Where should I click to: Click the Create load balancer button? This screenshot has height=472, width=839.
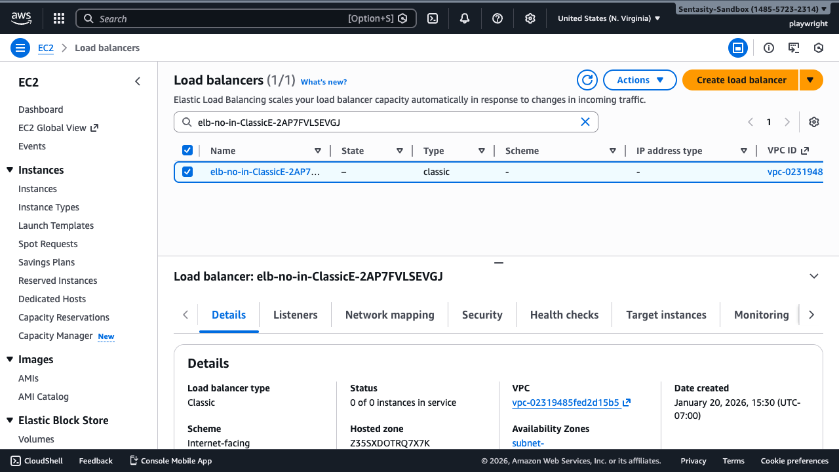pos(740,79)
